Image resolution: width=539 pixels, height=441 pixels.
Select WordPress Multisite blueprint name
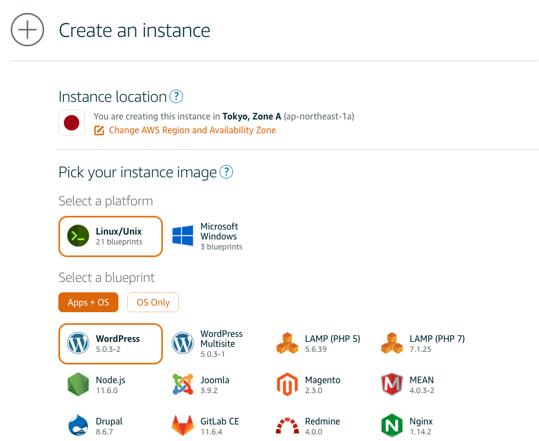click(221, 339)
